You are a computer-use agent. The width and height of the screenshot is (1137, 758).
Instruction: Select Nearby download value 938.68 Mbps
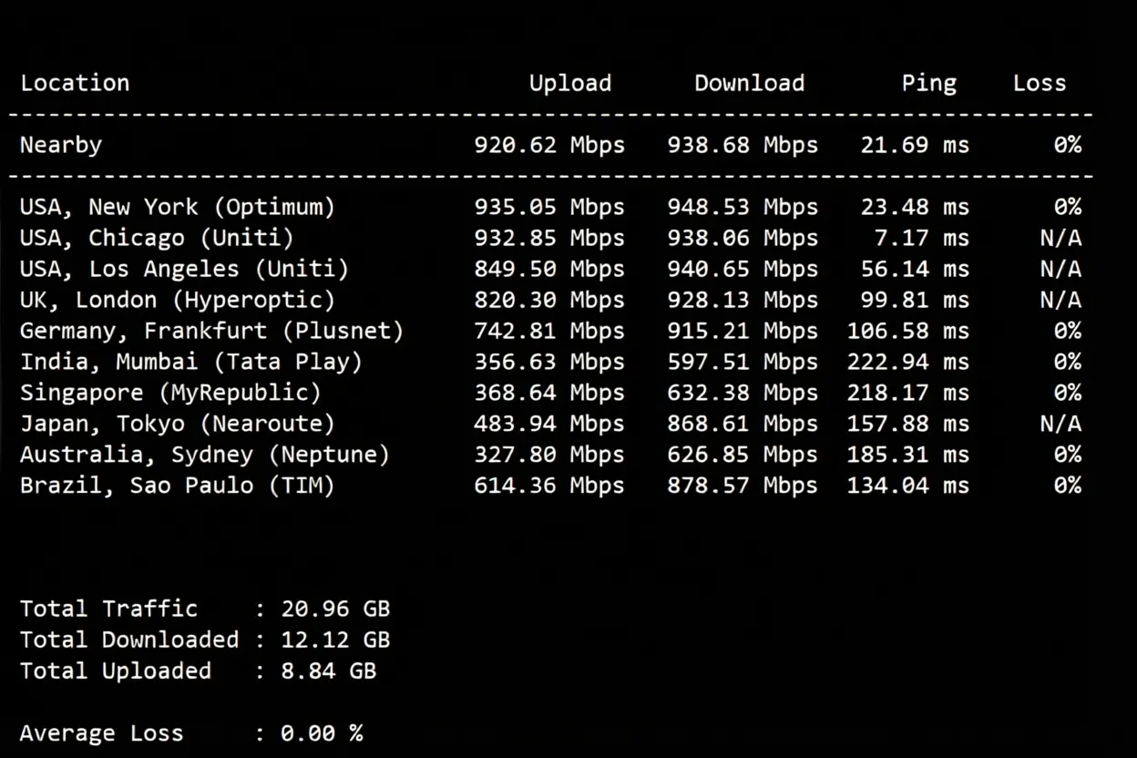pyautogui.click(x=743, y=145)
